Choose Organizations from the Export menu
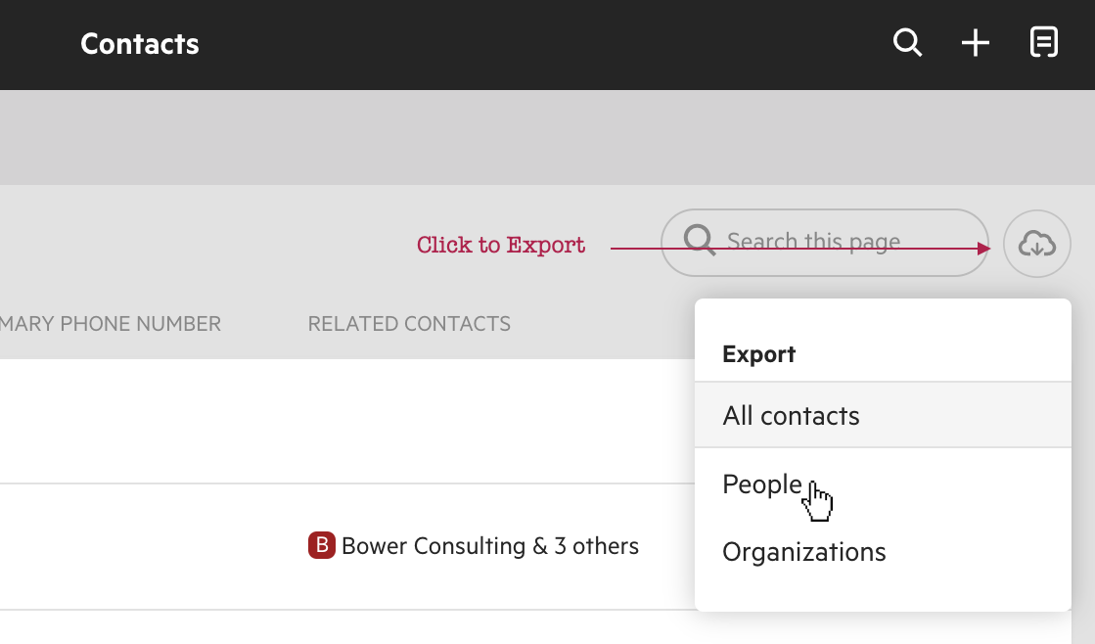 [x=803, y=552]
